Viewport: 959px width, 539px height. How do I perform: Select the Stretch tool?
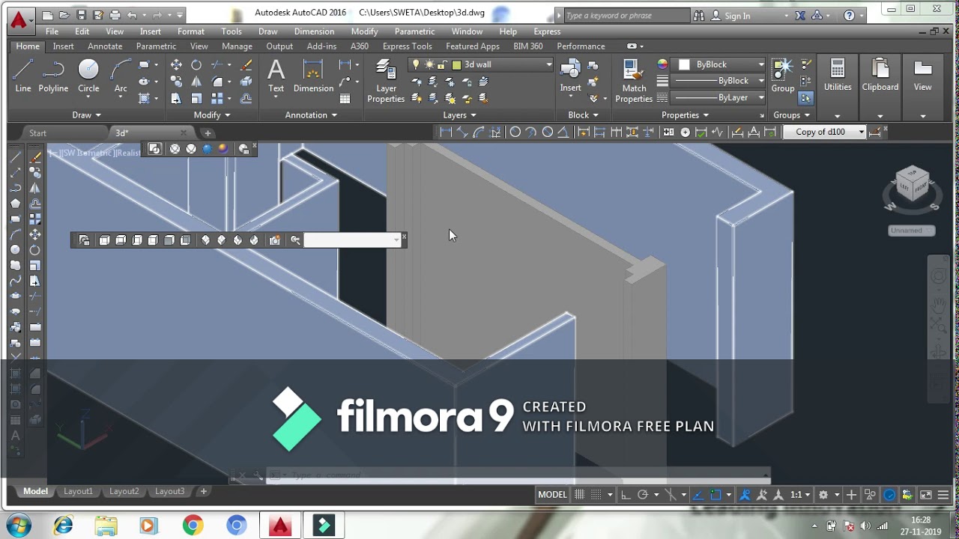point(176,98)
